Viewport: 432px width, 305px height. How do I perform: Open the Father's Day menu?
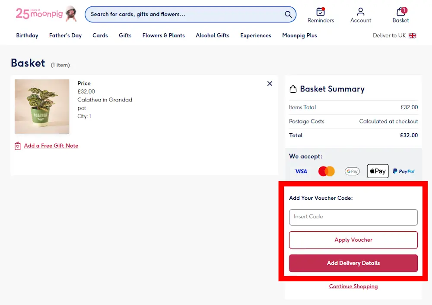pyautogui.click(x=65, y=35)
